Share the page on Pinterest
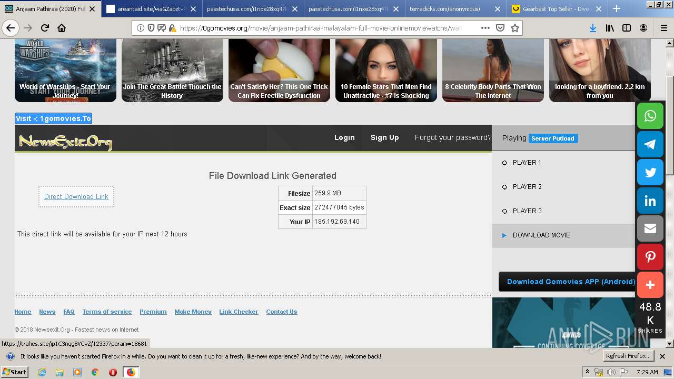Image resolution: width=674 pixels, height=379 pixels. tap(650, 257)
